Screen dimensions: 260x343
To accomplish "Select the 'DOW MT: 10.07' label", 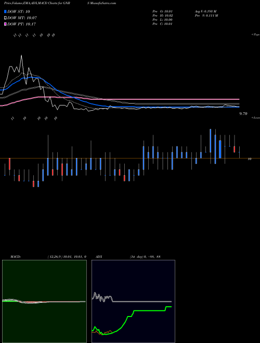I will pos(22,18).
